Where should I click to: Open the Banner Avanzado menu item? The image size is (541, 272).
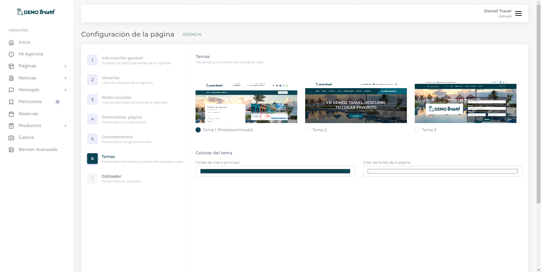(x=38, y=150)
